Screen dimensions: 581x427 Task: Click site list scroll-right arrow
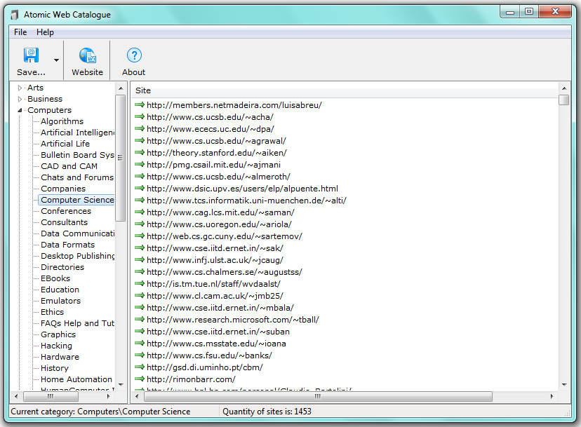[x=552, y=396]
